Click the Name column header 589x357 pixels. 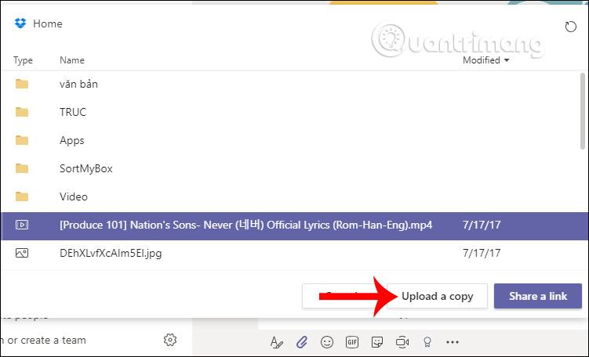click(x=71, y=60)
